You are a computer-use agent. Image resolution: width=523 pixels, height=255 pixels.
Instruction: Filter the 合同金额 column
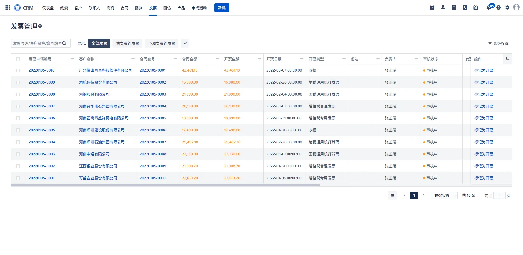pyautogui.click(x=217, y=59)
